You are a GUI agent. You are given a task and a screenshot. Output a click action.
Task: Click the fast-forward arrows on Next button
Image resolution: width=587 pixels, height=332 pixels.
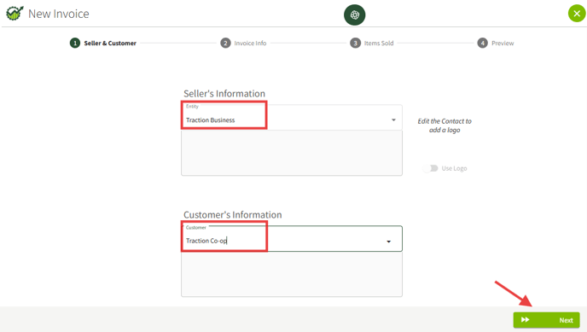tap(526, 320)
